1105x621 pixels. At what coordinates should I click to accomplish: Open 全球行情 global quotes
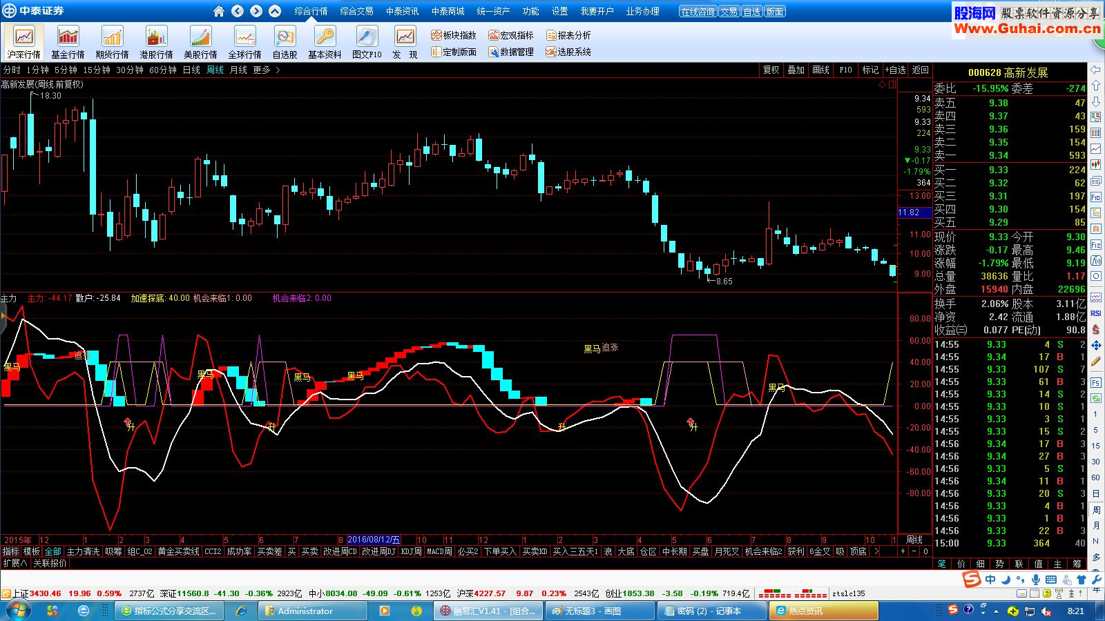pos(244,42)
